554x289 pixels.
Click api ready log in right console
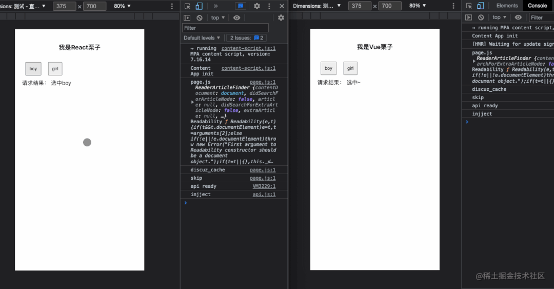(485, 105)
